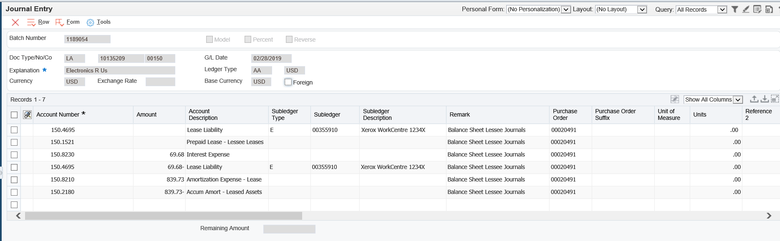
Task: Click the Explanation required asterisk icon
Action: 45,70
